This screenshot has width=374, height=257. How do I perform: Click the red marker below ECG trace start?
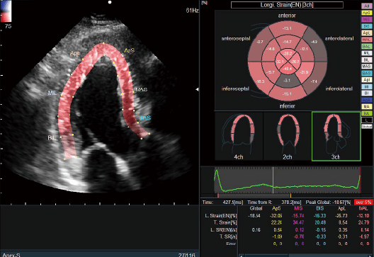coord(218,195)
